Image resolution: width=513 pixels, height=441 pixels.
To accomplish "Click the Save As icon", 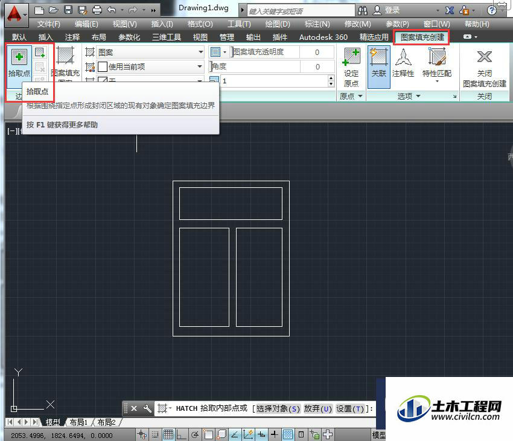I will pyautogui.click(x=83, y=10).
